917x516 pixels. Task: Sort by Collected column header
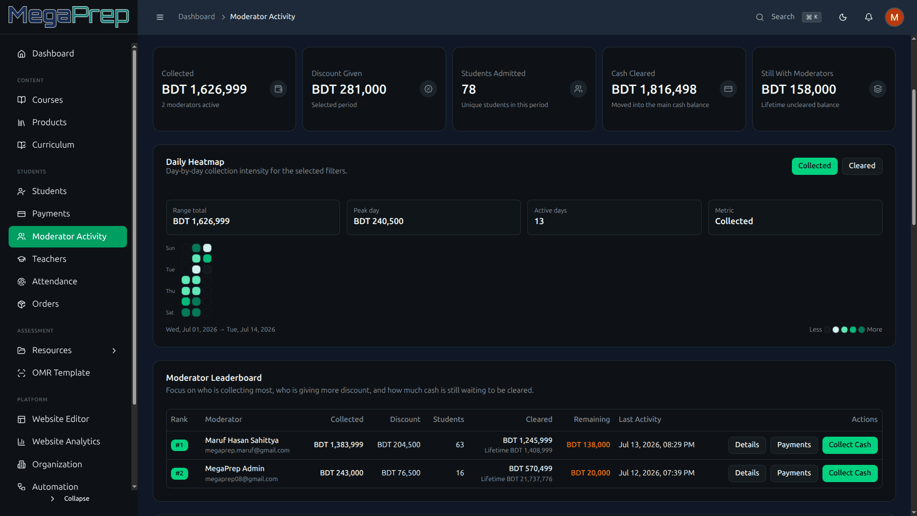[x=347, y=419]
